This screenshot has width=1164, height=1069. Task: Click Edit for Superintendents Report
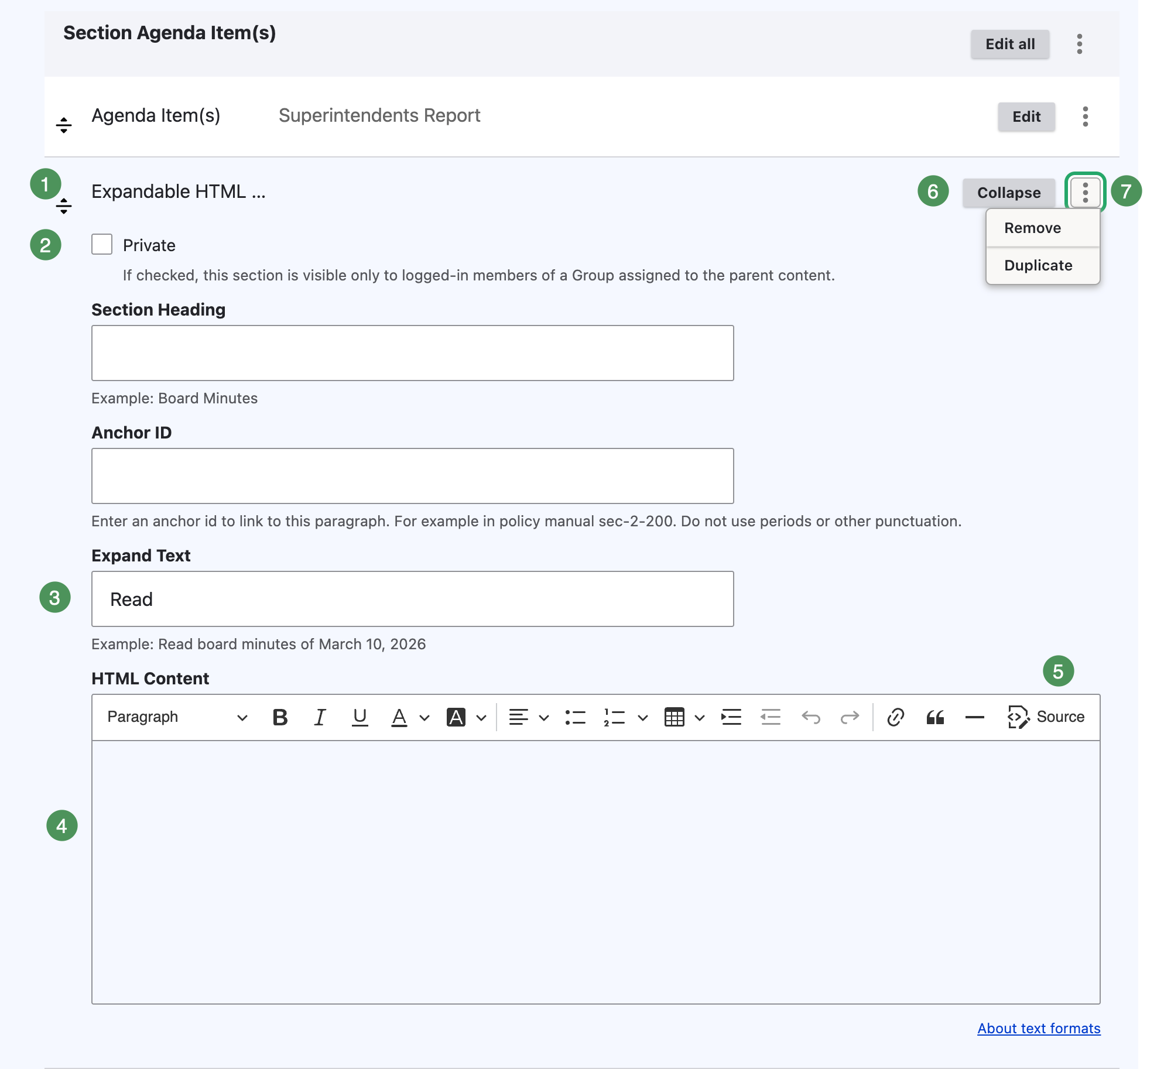click(x=1026, y=117)
